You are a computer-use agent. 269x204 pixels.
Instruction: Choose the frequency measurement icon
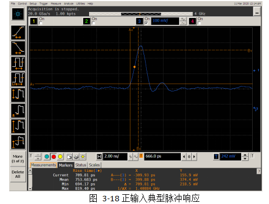(18, 79)
